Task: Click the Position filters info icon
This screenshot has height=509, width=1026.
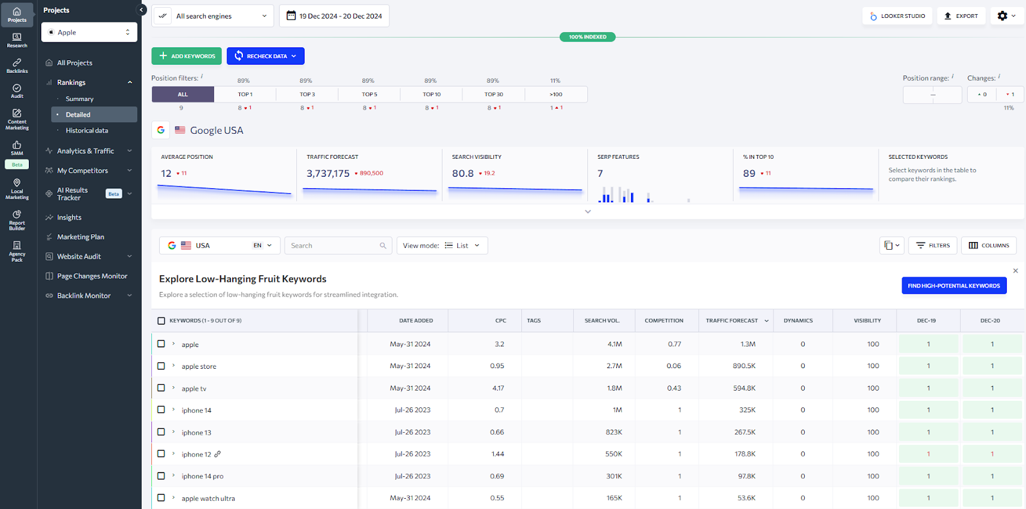Action: tap(202, 76)
